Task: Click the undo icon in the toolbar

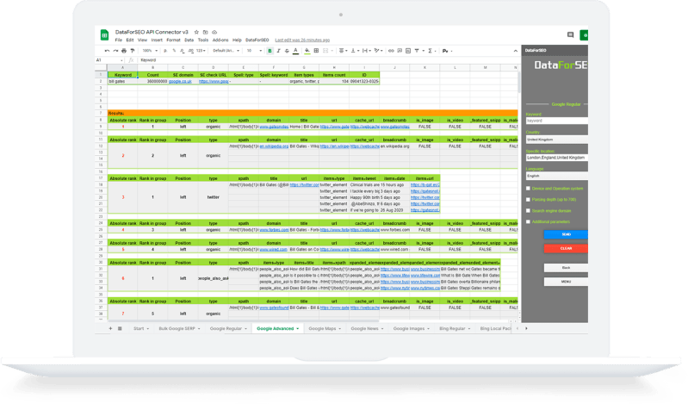Action: pyautogui.click(x=107, y=51)
